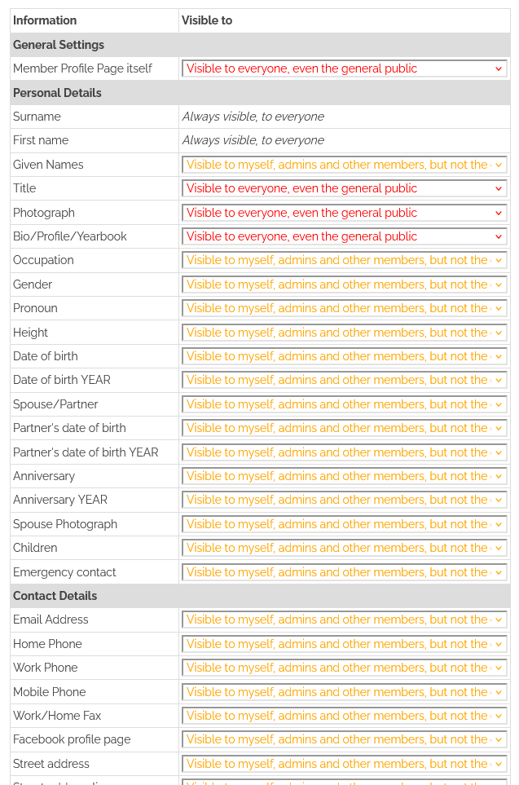Open the Occupation visibility dropdown
This screenshot has height=785, width=519.
point(344,260)
